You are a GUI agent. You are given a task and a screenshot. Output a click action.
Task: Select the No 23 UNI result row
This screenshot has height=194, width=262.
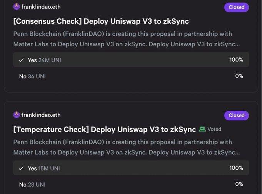(x=131, y=184)
